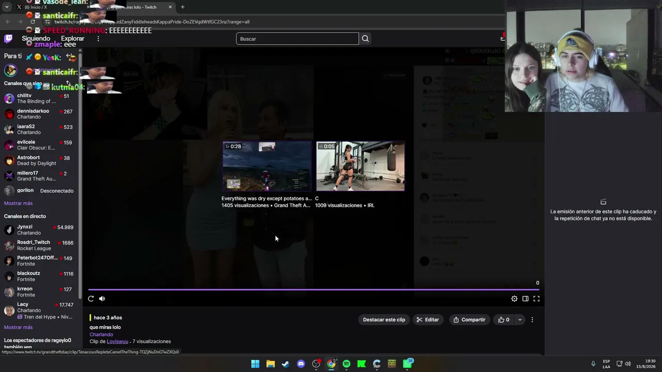Viewport: 662px width, 372px height.
Task: Go to the Siguiendo tab
Action: [x=36, y=39]
